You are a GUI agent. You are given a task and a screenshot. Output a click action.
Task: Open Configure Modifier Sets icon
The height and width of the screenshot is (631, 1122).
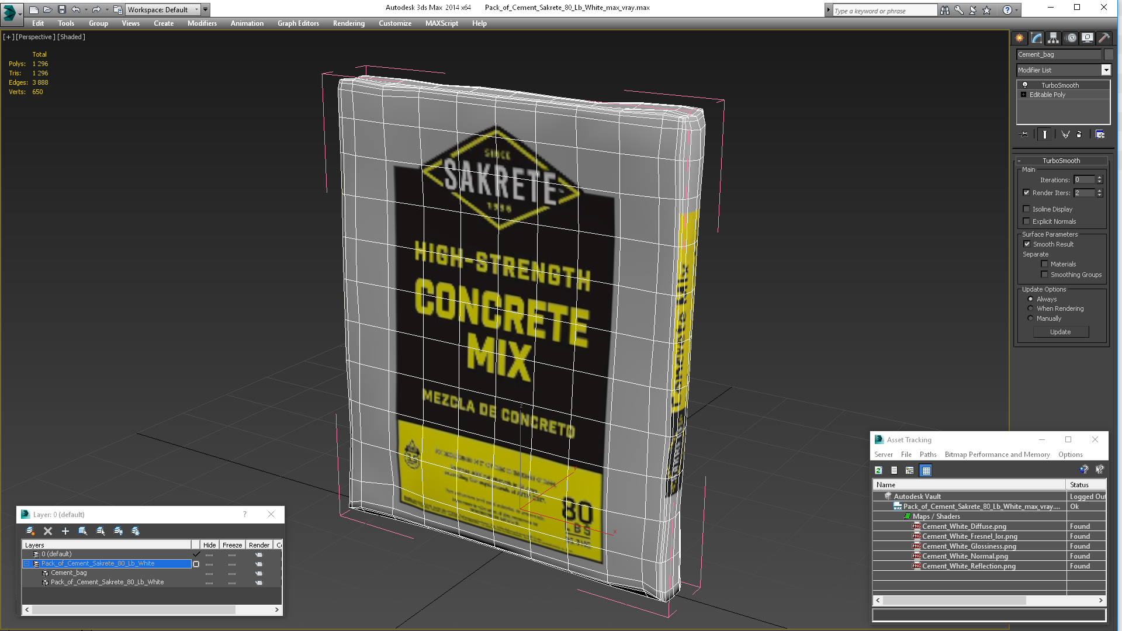tap(1100, 134)
